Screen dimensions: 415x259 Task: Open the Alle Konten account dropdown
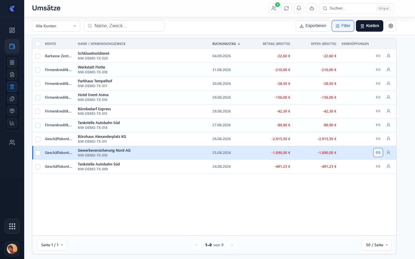(56, 26)
